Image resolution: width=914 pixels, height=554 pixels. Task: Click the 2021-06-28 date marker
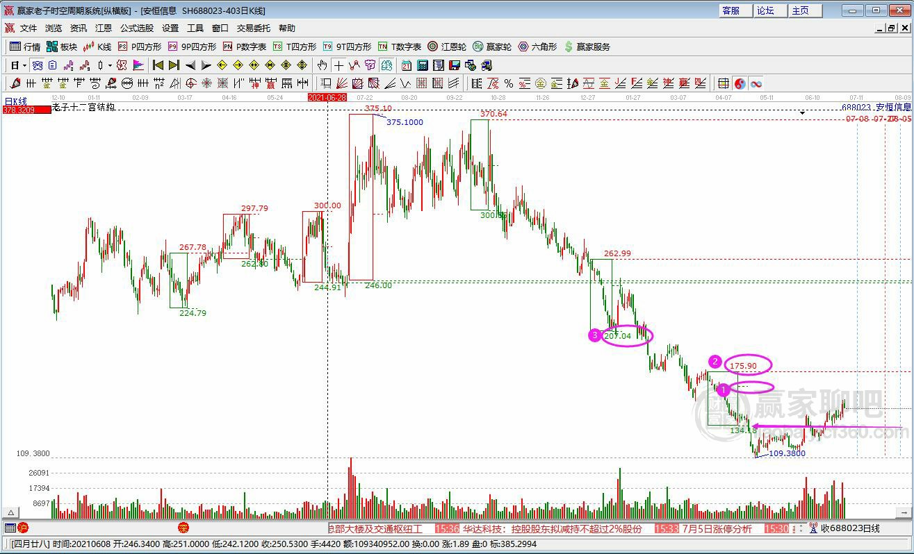point(327,98)
